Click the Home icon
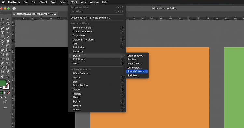The height and width of the screenshot is (128, 244). point(14,8)
